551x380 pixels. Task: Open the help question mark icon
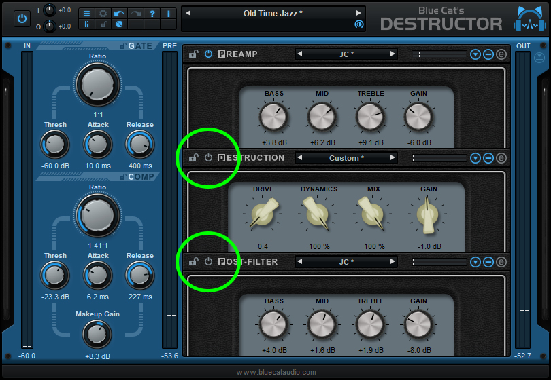pyautogui.click(x=152, y=14)
